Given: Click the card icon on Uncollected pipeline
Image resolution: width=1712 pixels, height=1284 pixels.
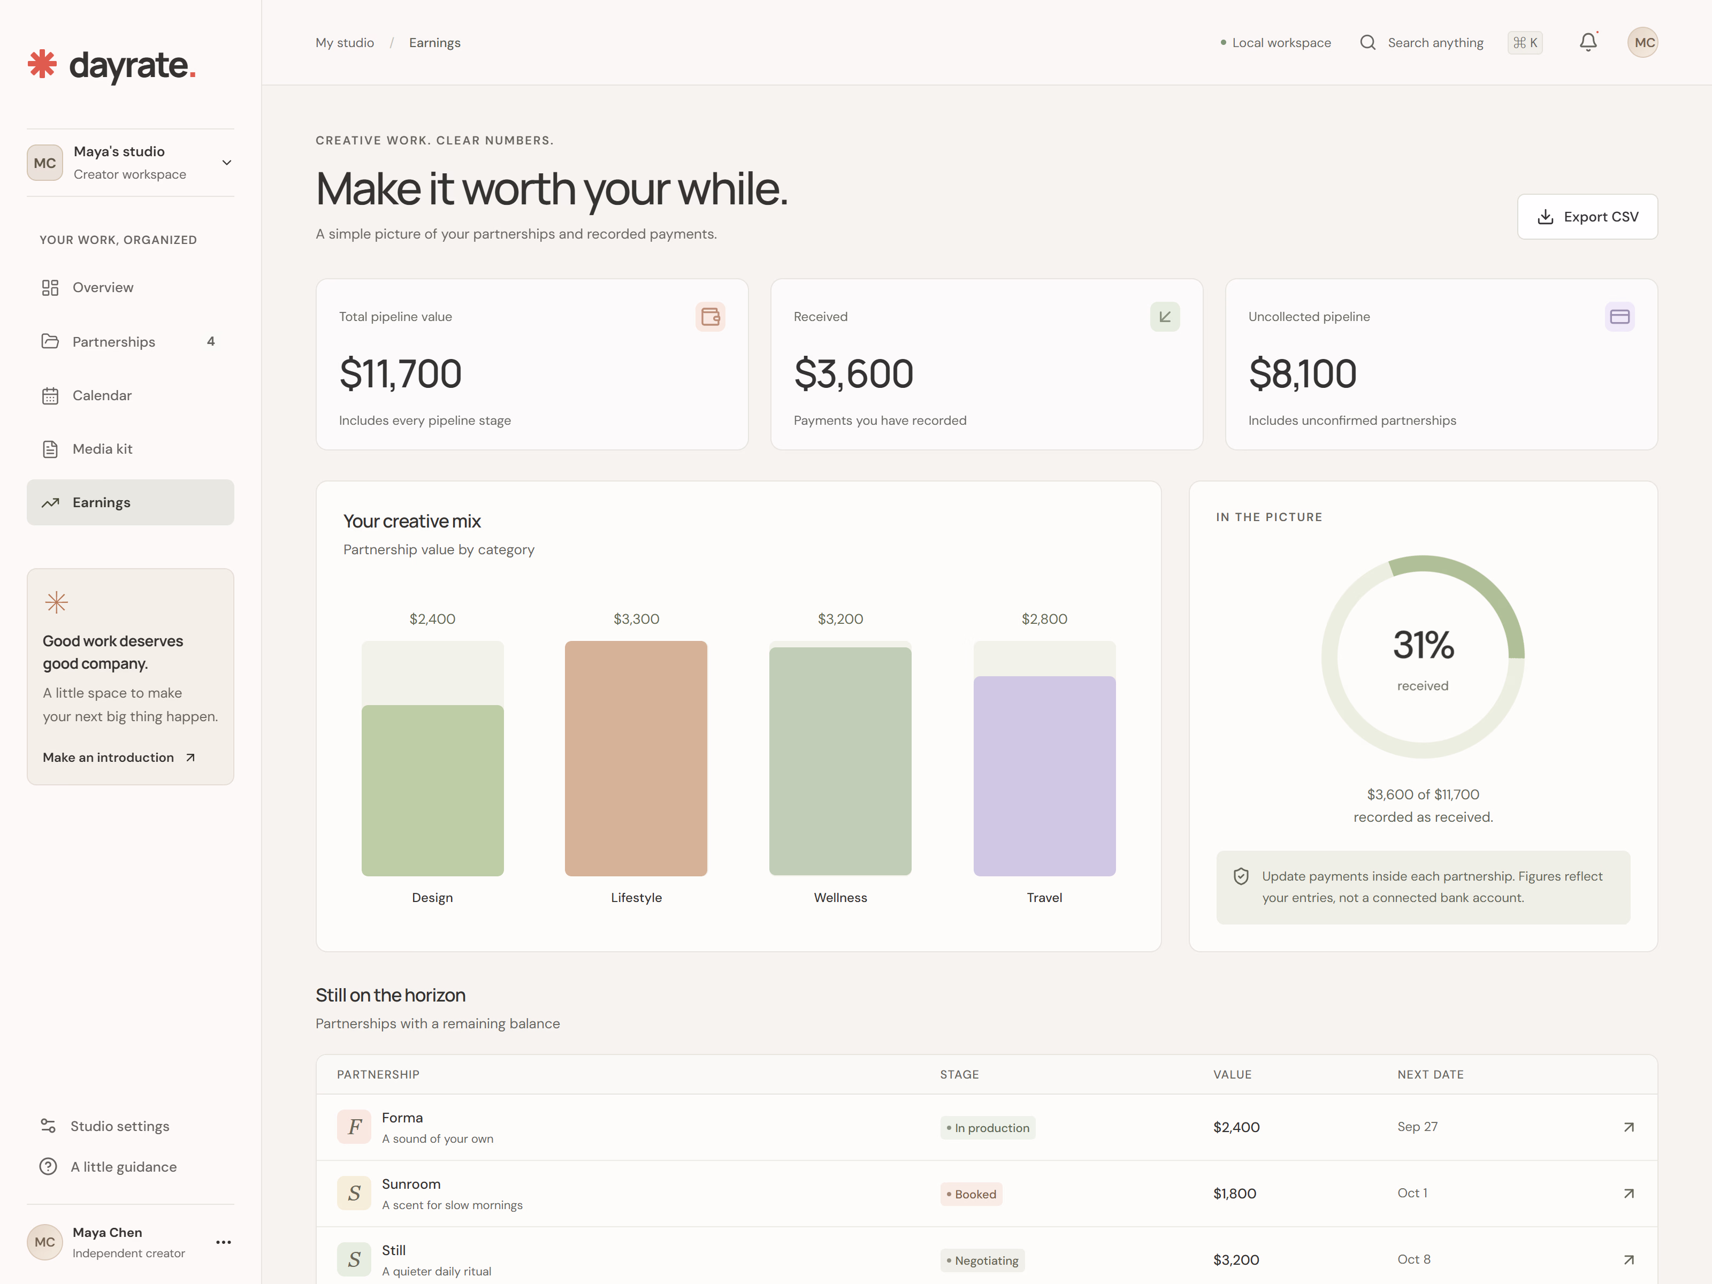Looking at the screenshot, I should coord(1619,317).
